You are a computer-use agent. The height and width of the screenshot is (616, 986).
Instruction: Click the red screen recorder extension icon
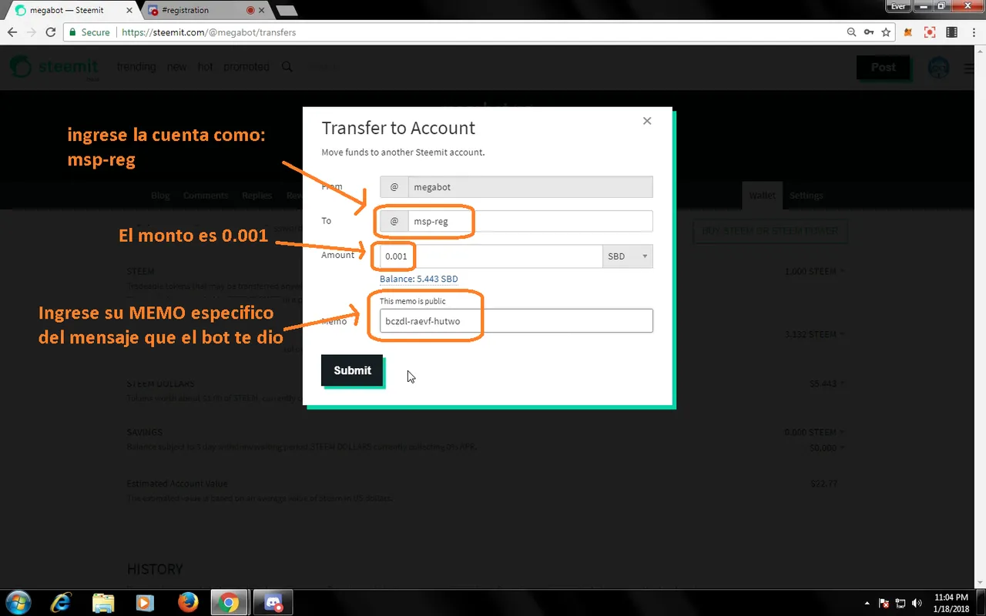click(x=930, y=32)
